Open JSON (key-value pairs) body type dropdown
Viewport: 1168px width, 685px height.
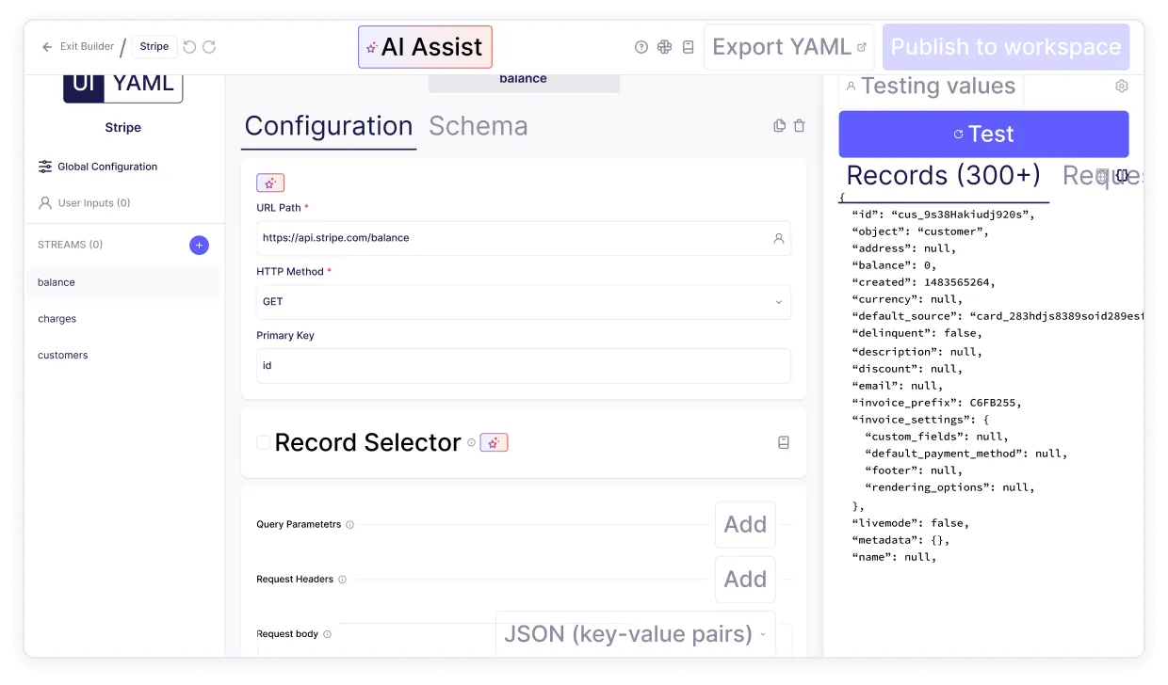point(637,634)
